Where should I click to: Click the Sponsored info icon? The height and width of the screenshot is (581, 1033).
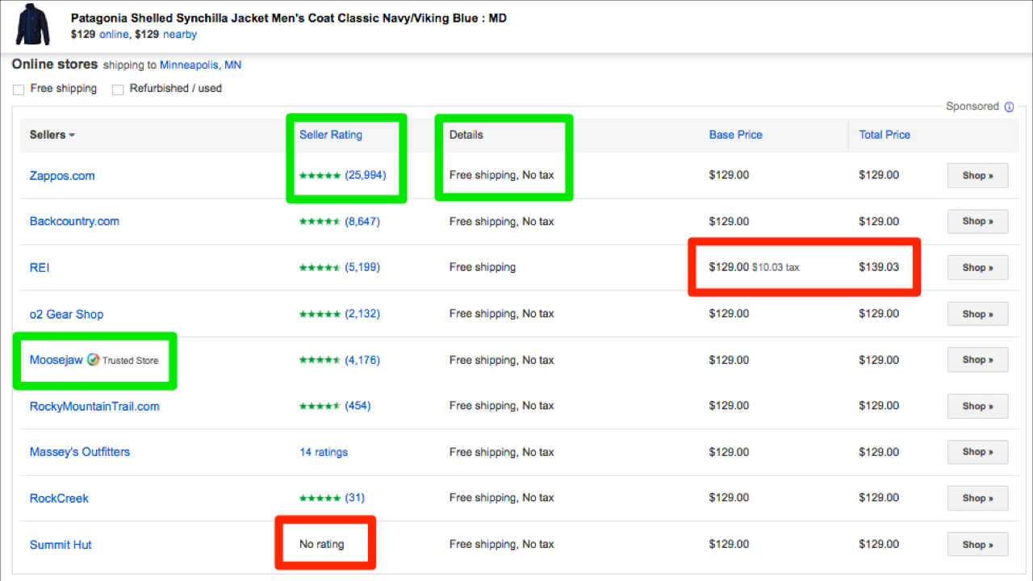[1009, 107]
